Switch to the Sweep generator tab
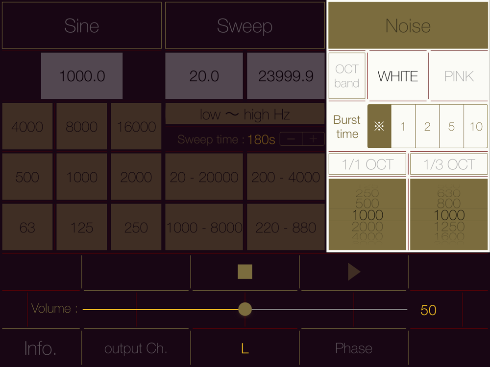 coord(245,25)
